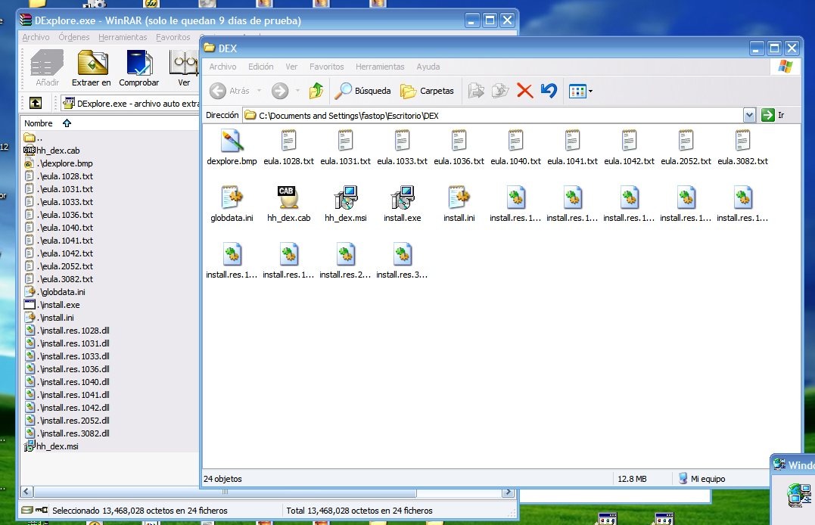Select eula.2052.txt icon in DEX folder
Screen dimensions: 815x525
click(x=686, y=141)
